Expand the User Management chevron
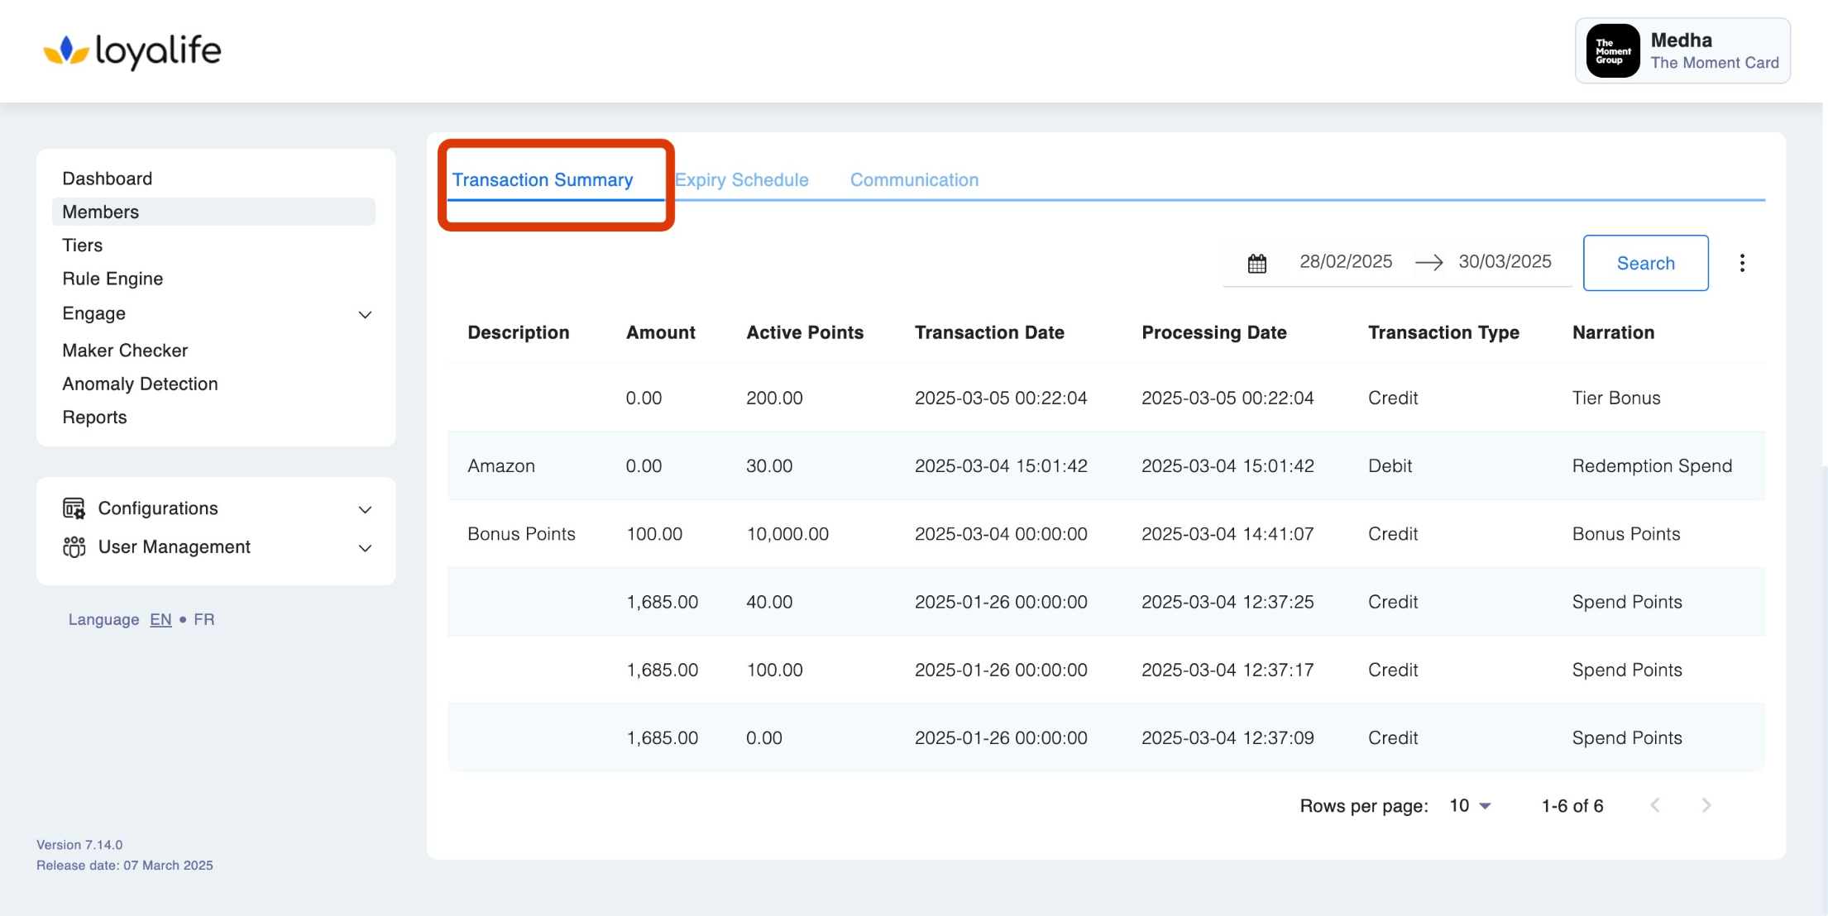Screen dimensions: 1828x916 pos(365,548)
